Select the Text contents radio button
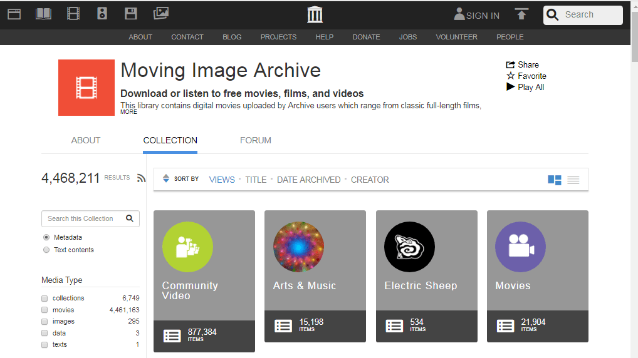Viewport: 638px width, 358px height. 46,250
